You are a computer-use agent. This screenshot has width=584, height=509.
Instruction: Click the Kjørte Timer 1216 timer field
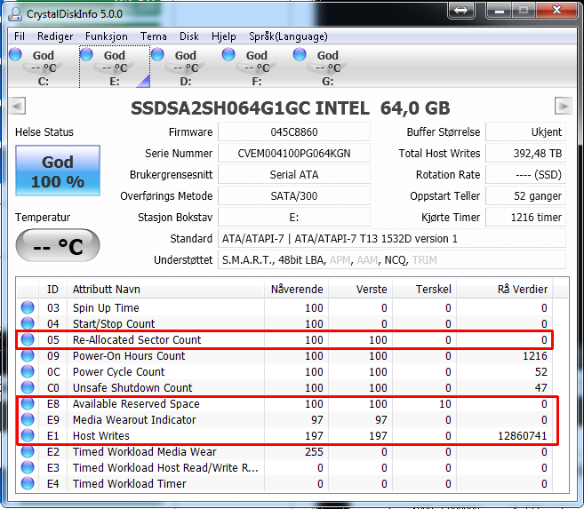[525, 218]
